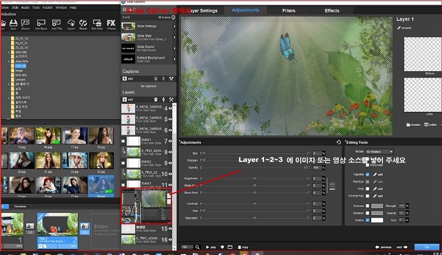Enable the Crop checkbox
Image resolution: width=442 pixels, height=255 pixels.
[x=367, y=188]
